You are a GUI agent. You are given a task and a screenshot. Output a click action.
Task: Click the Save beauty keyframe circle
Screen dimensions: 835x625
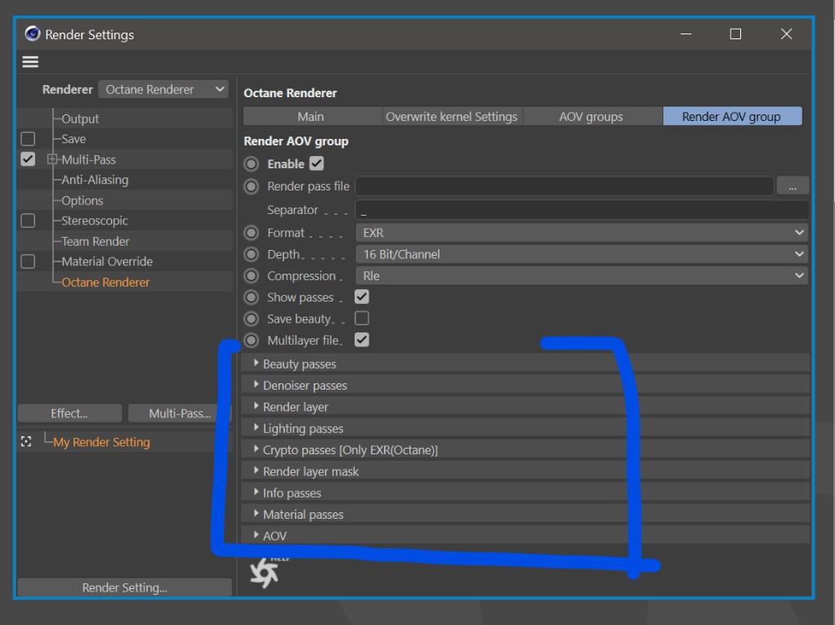[252, 319]
